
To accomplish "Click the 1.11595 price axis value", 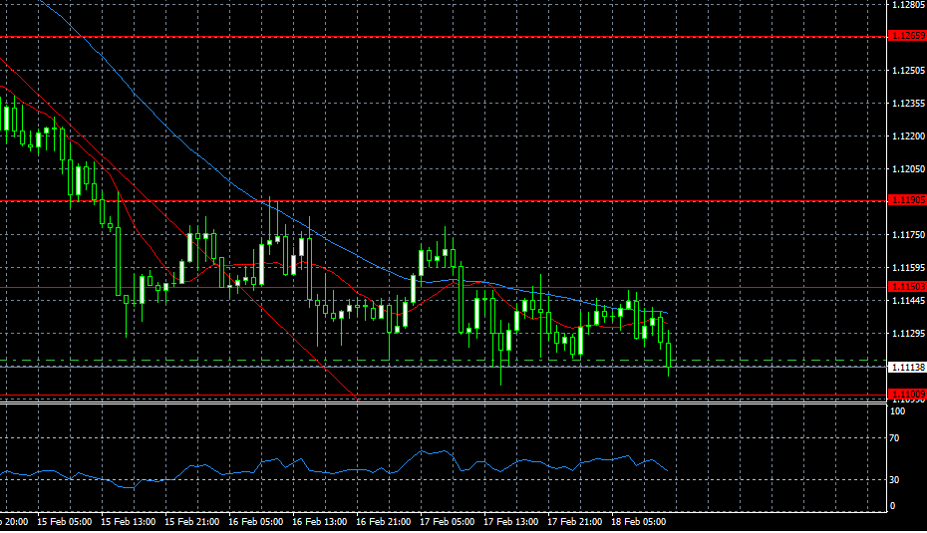I will click(908, 268).
